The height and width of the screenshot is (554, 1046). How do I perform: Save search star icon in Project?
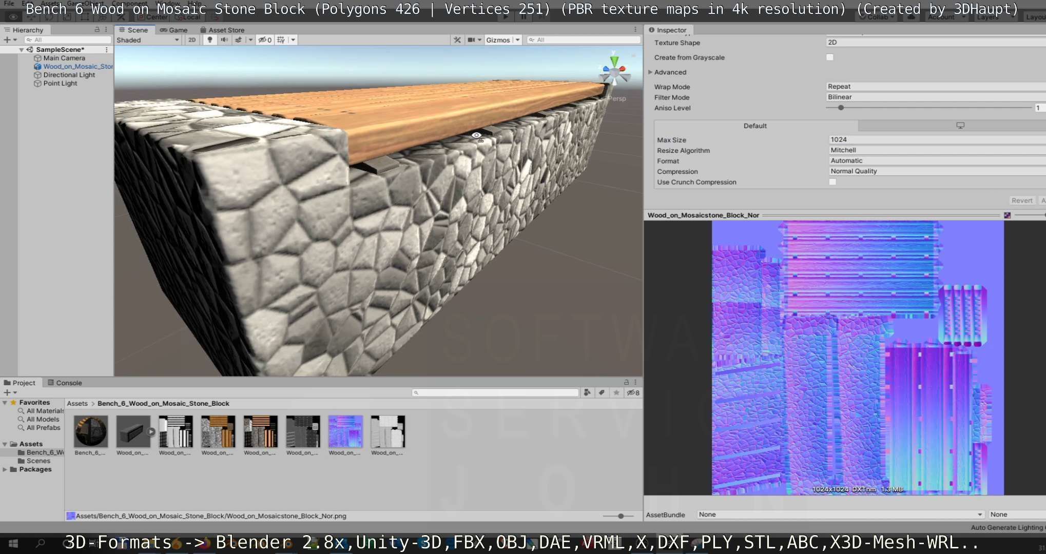(616, 392)
